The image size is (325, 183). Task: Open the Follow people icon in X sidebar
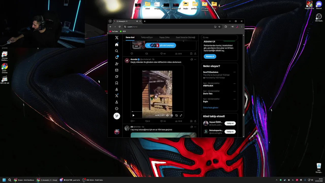pos(117,64)
